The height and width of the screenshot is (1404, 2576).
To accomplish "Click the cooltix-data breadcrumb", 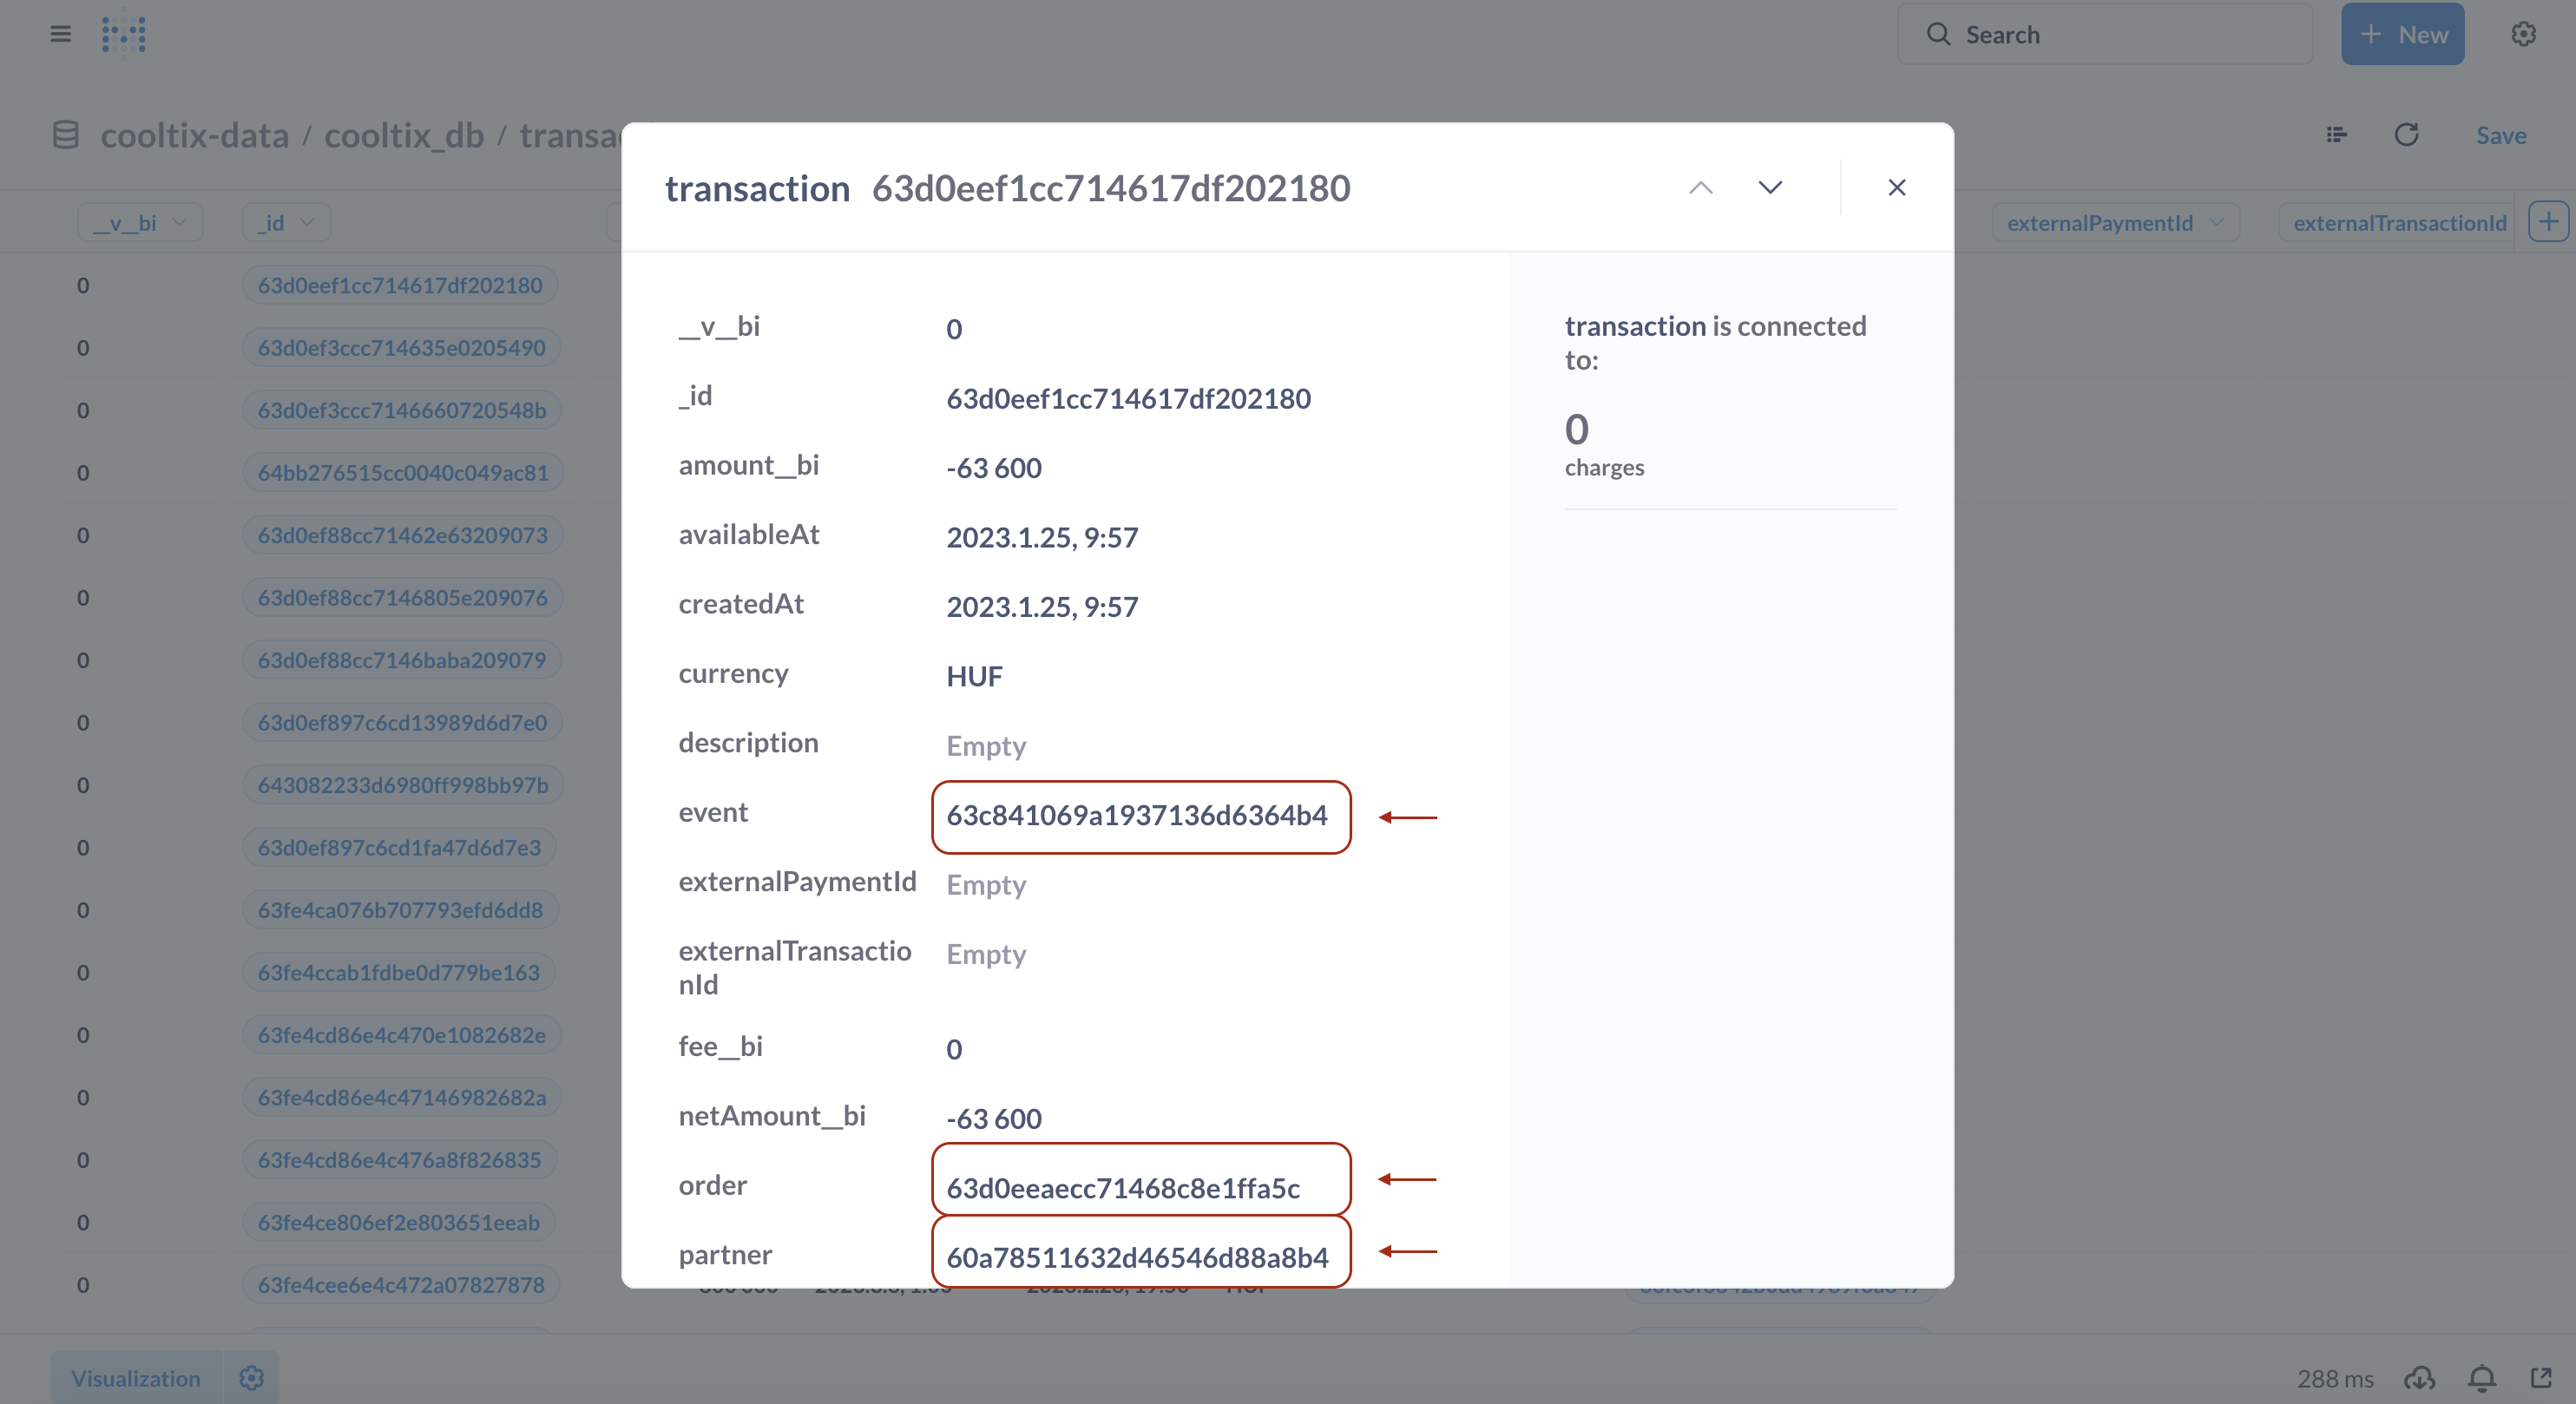I will [x=195, y=135].
